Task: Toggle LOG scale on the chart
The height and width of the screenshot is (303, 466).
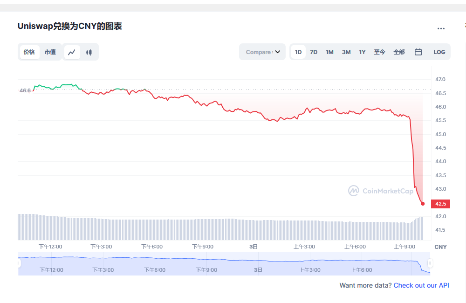Action: (x=439, y=52)
